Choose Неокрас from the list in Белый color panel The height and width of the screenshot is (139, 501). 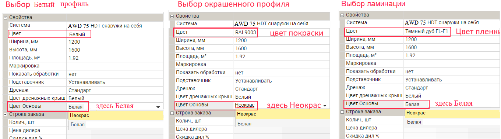coord(116,116)
